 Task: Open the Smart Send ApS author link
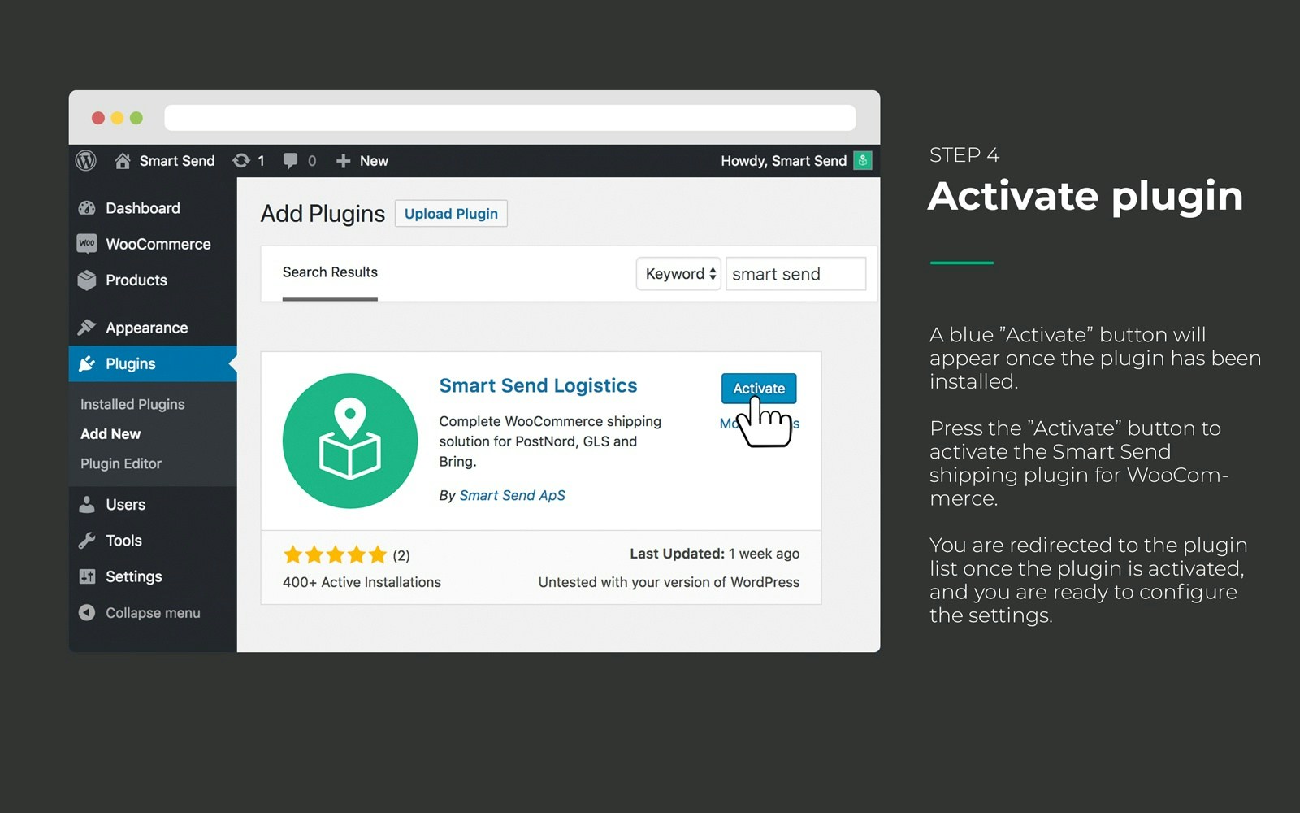click(x=512, y=495)
